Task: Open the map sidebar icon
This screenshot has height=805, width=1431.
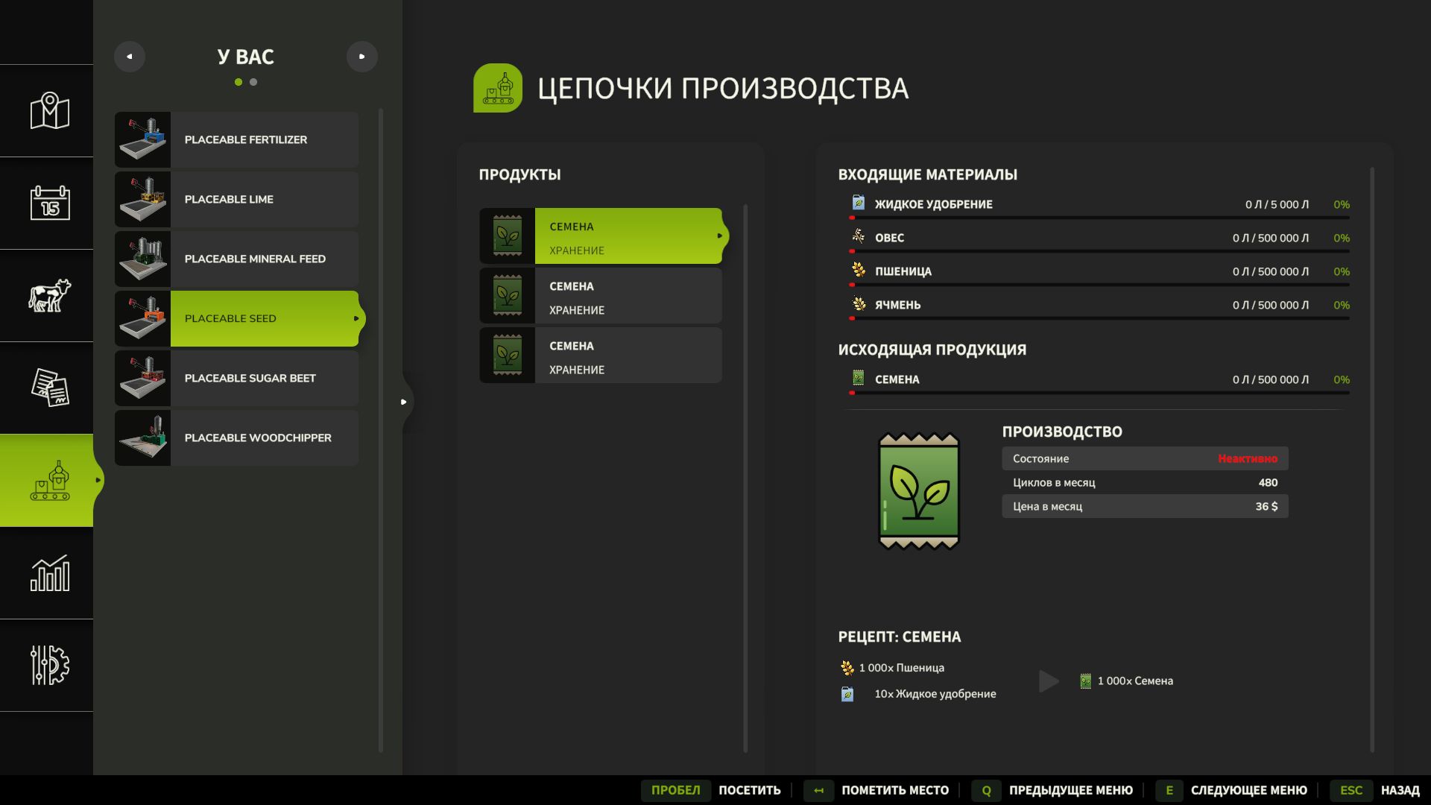Action: click(49, 111)
